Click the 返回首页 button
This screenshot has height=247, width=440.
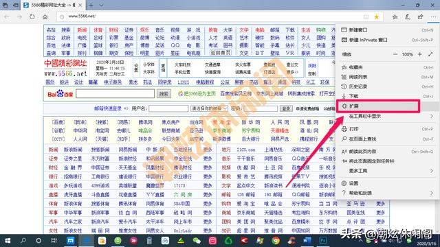221,52
